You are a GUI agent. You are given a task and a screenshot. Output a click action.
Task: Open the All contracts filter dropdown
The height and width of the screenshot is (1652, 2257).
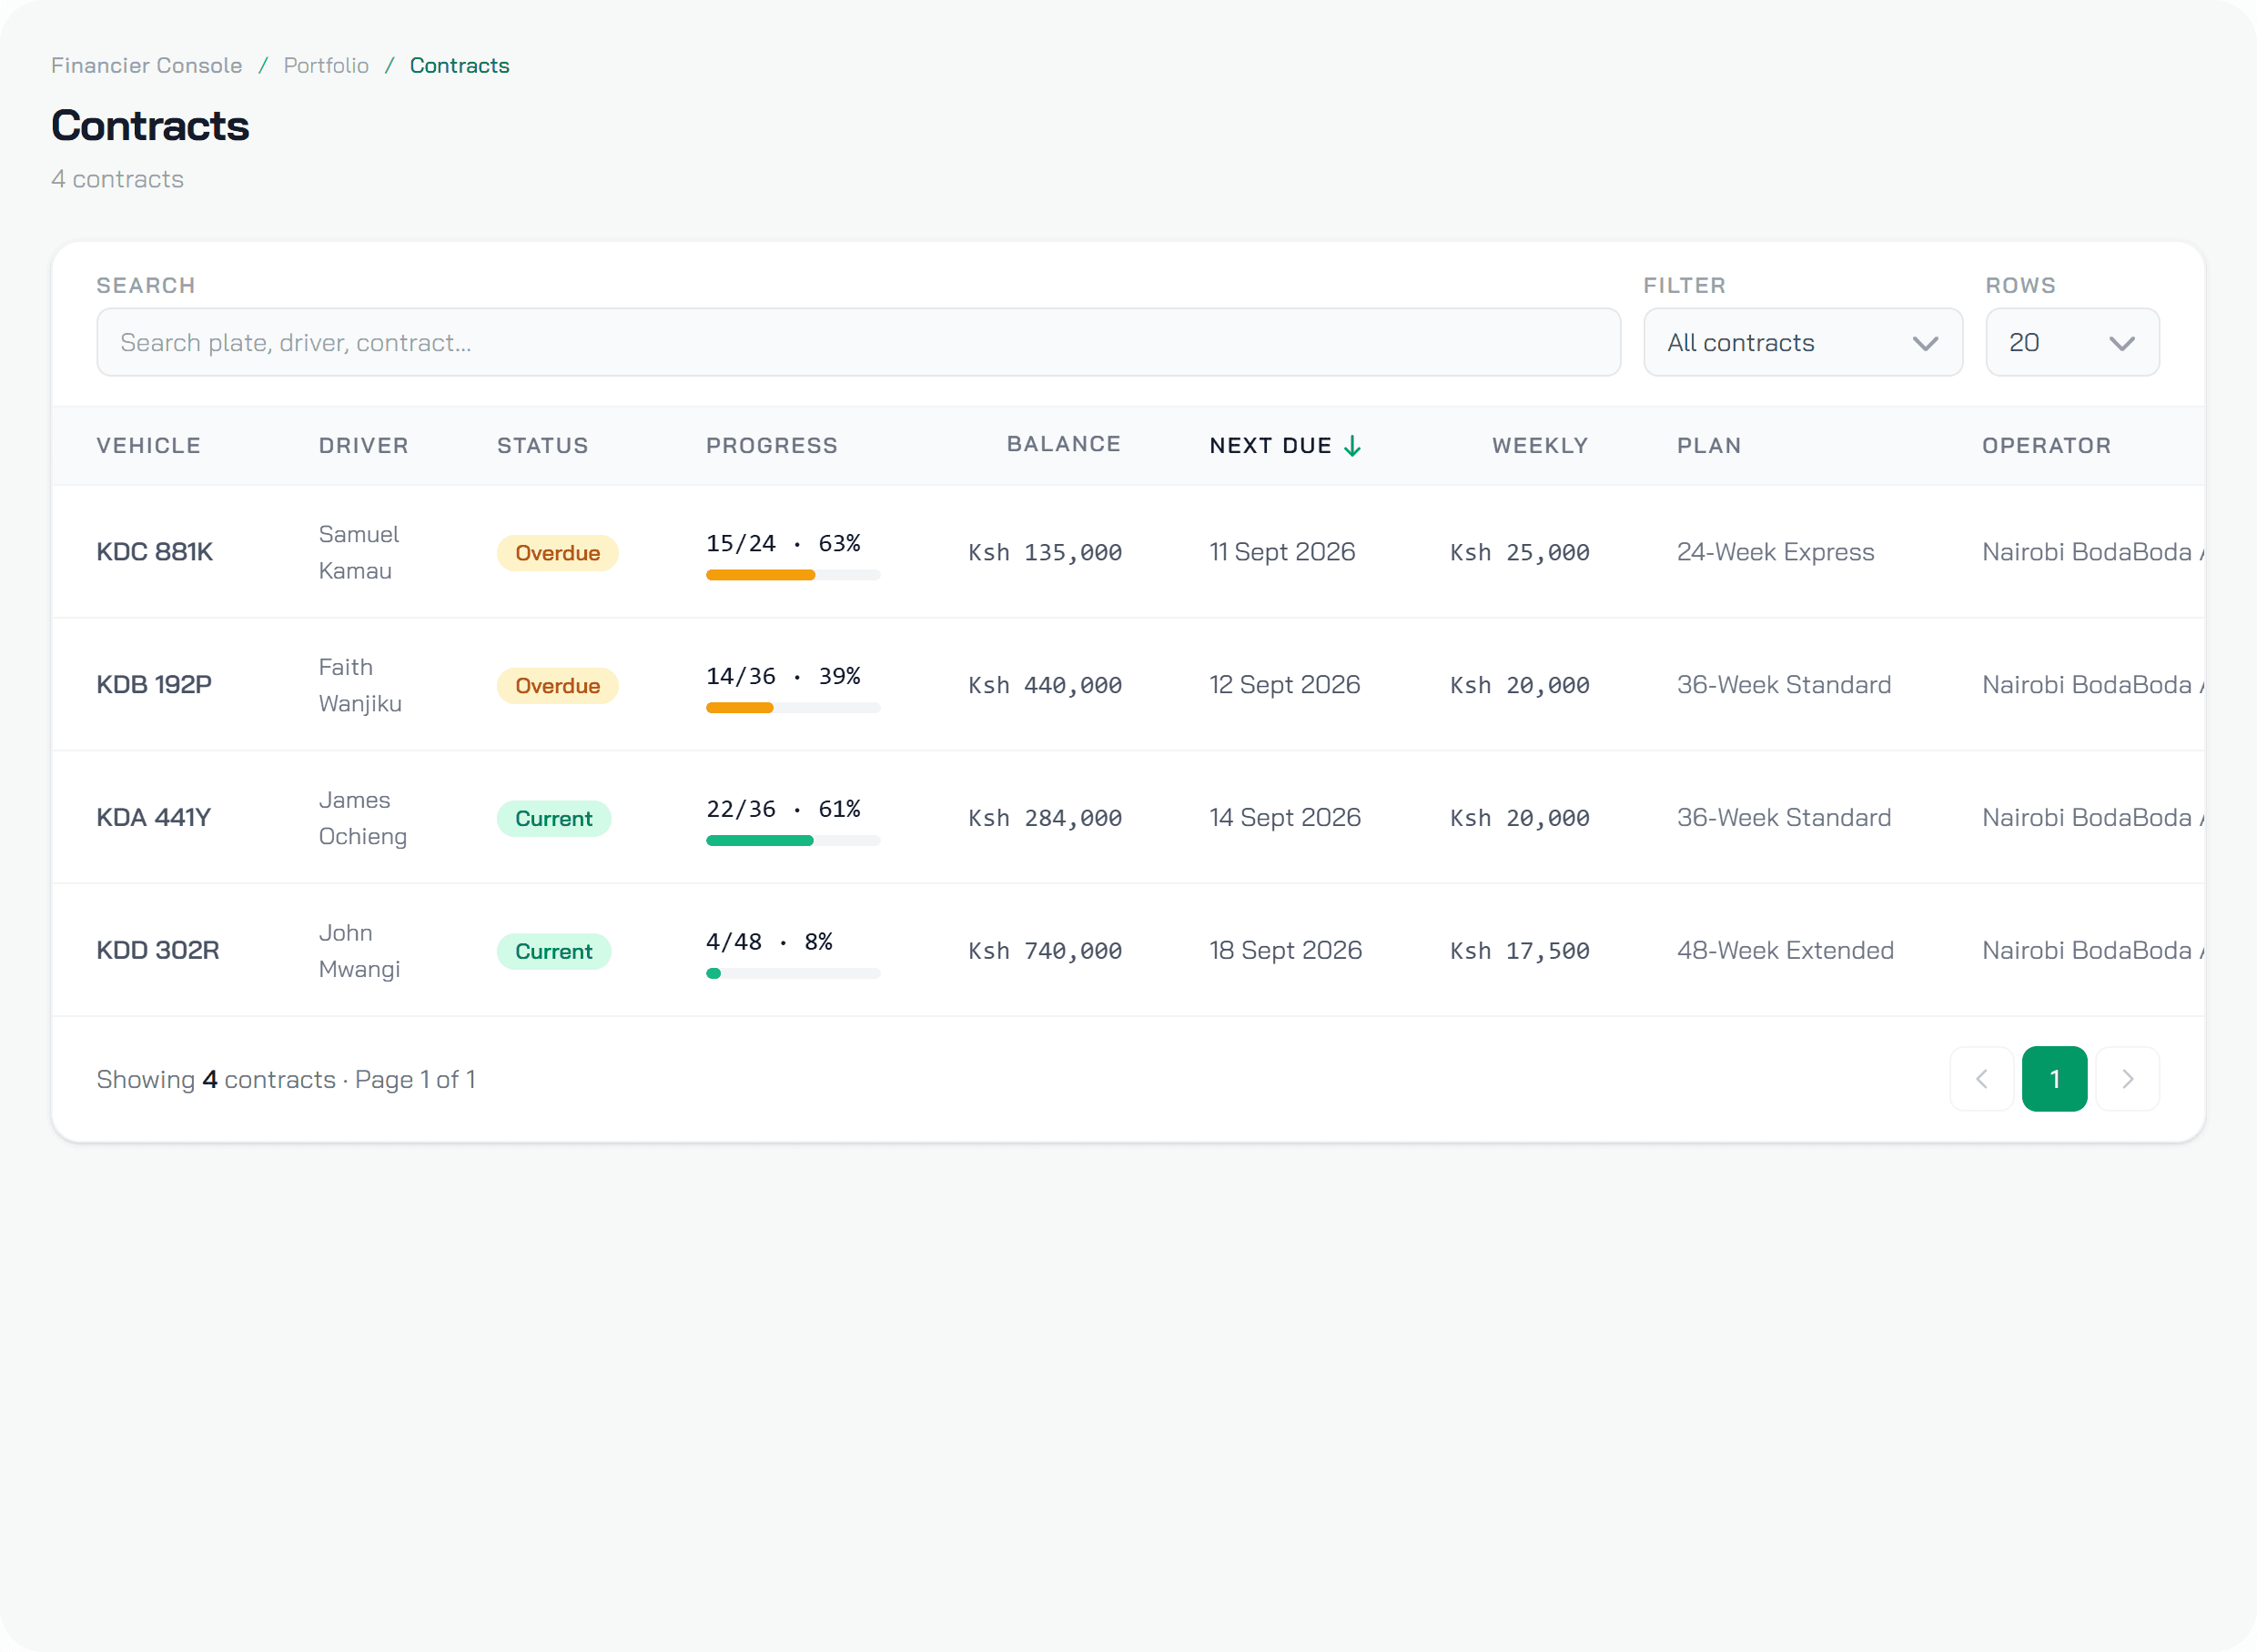pos(1803,342)
